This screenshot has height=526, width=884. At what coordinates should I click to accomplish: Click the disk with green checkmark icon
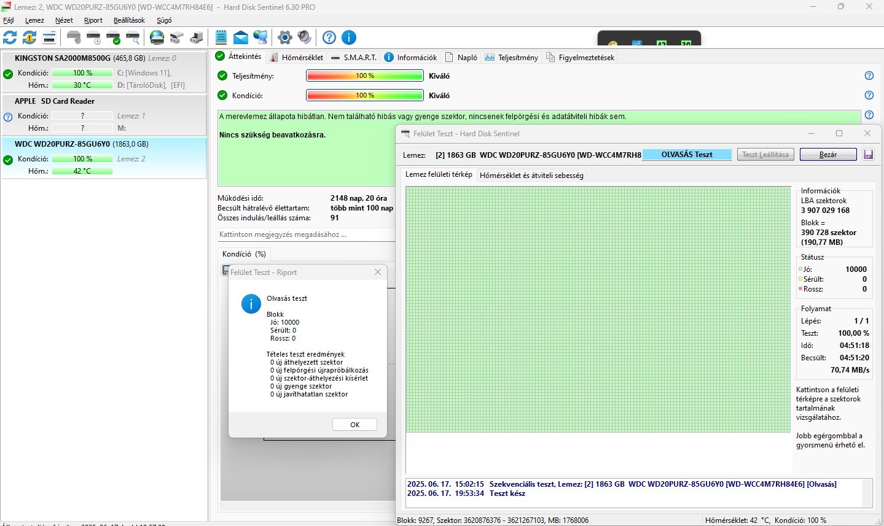[114, 37]
